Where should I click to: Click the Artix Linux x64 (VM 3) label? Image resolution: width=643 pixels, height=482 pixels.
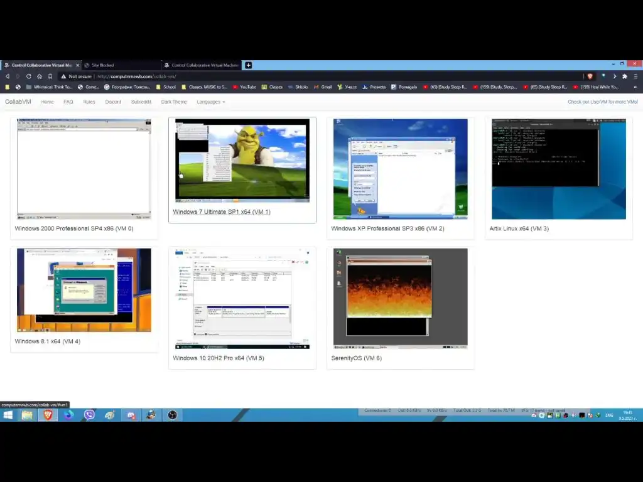point(519,228)
